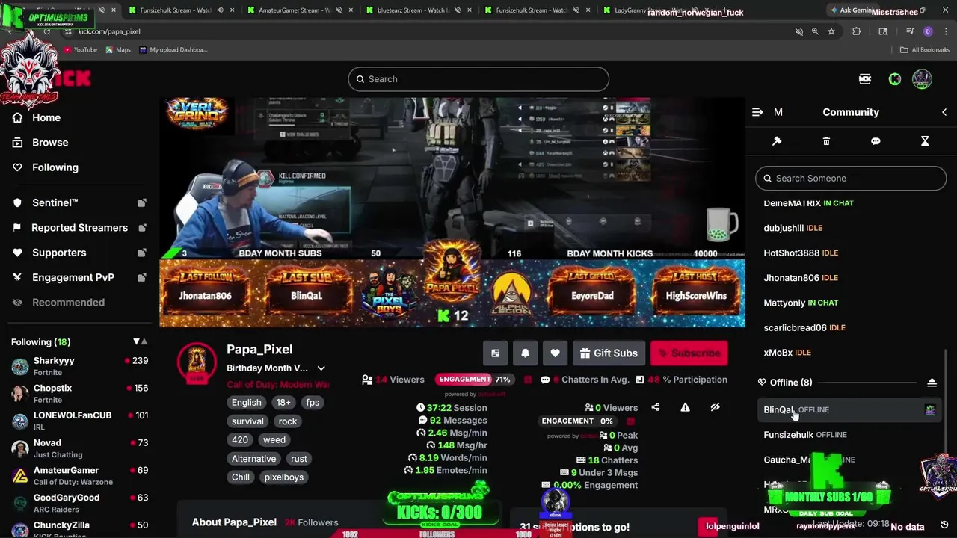Click the MOX icon in Kick header

coord(865,79)
